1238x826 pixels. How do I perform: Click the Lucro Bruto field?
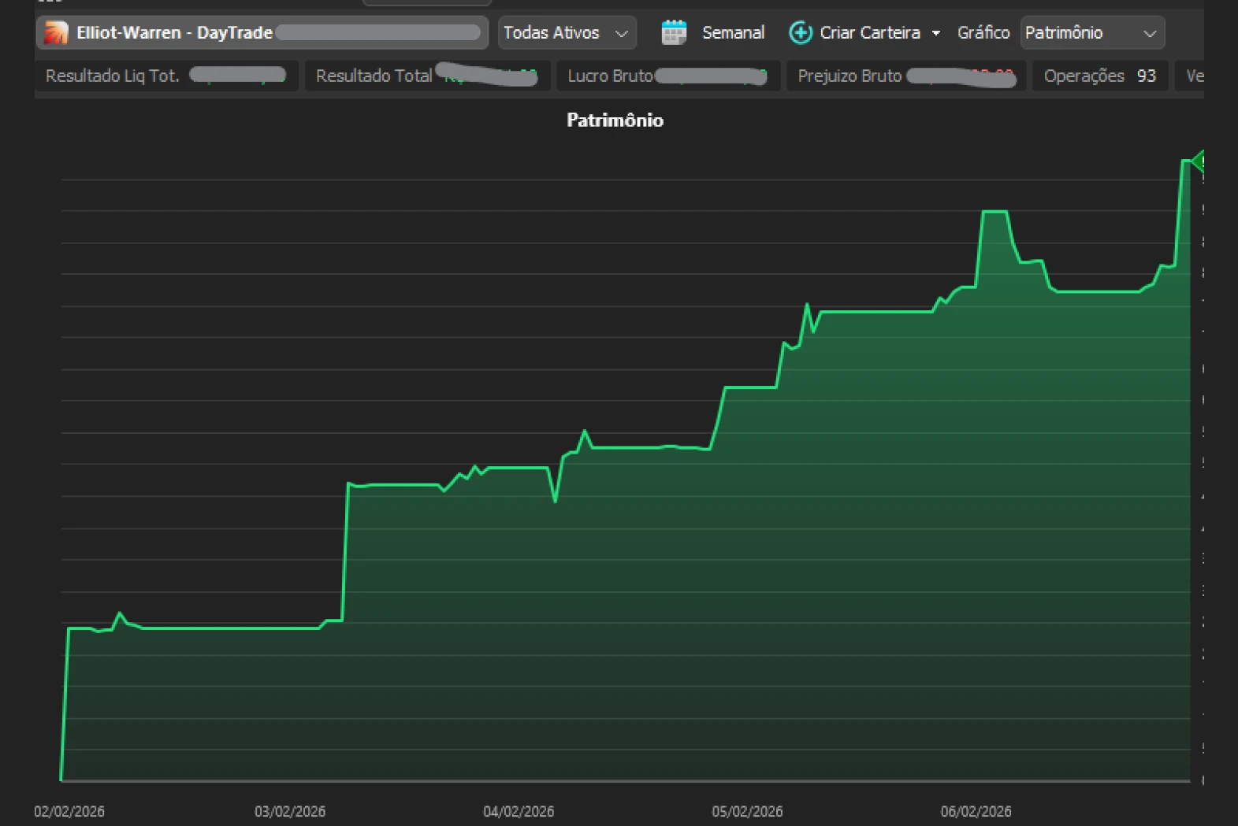[668, 76]
